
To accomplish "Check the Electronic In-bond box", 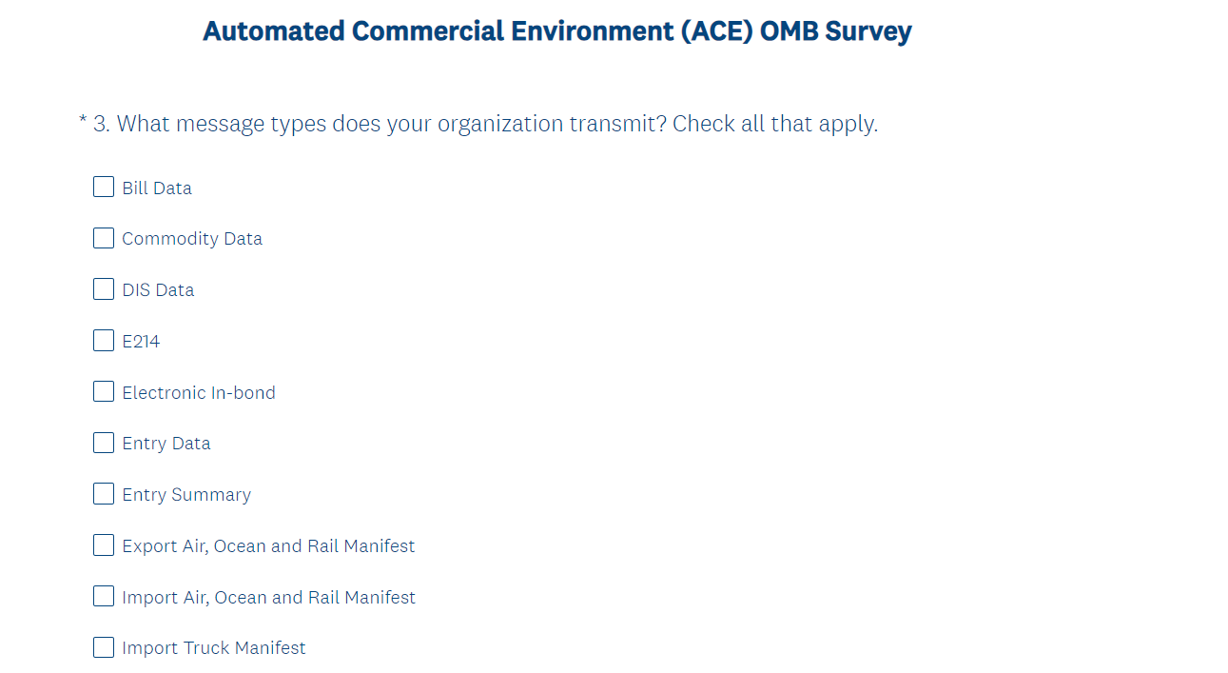I will 104,391.
